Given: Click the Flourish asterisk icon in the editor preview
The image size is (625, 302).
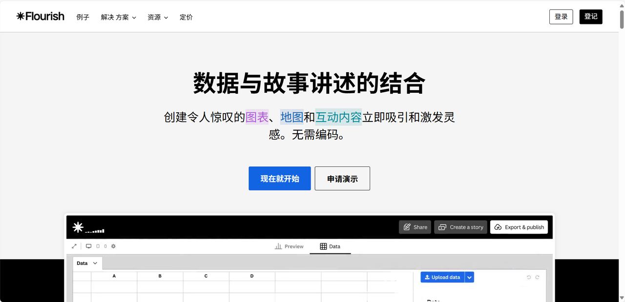Looking at the screenshot, I should 78,227.
